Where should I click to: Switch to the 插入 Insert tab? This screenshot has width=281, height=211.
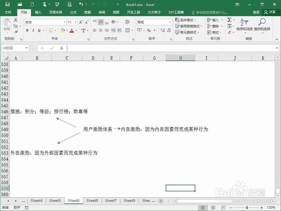coord(38,12)
